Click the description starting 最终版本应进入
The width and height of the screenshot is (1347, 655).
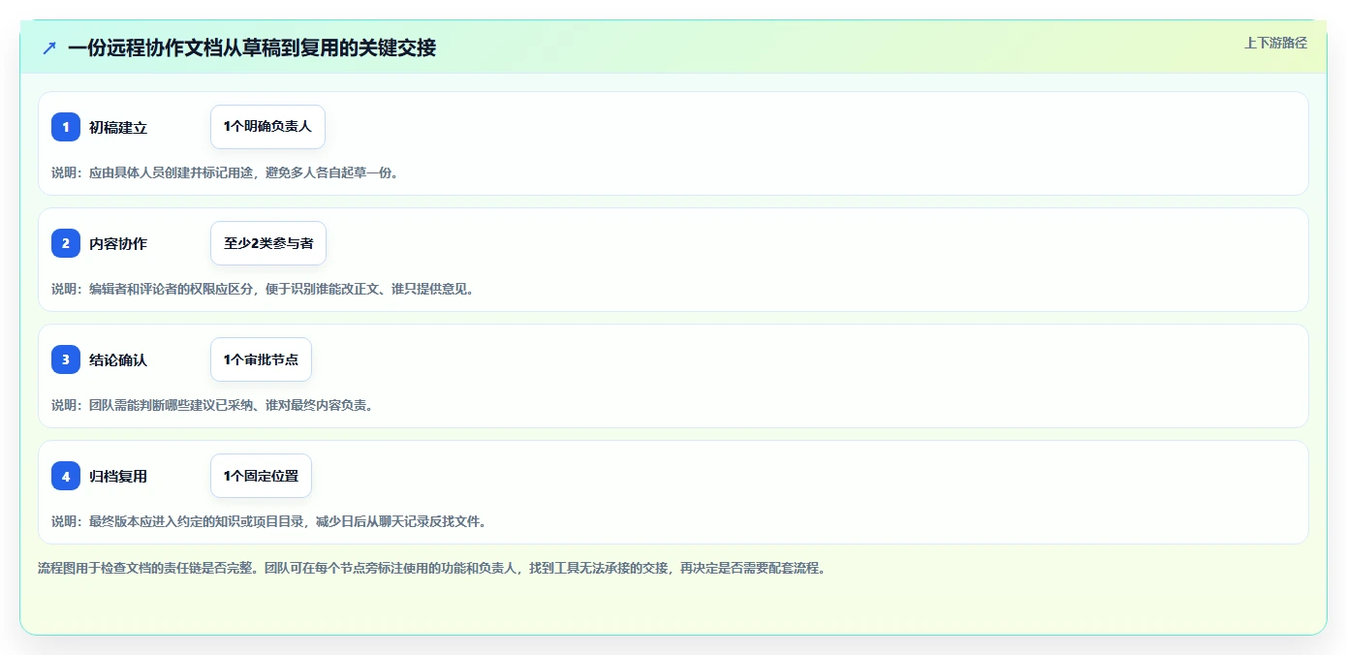268,521
